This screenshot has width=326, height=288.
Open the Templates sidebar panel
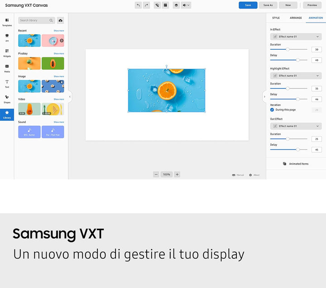[7, 22]
